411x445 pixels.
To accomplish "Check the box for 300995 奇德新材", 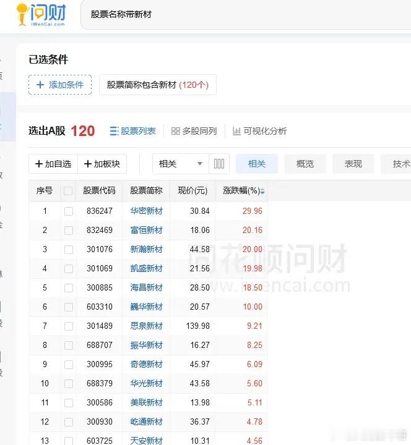I will point(69,365).
